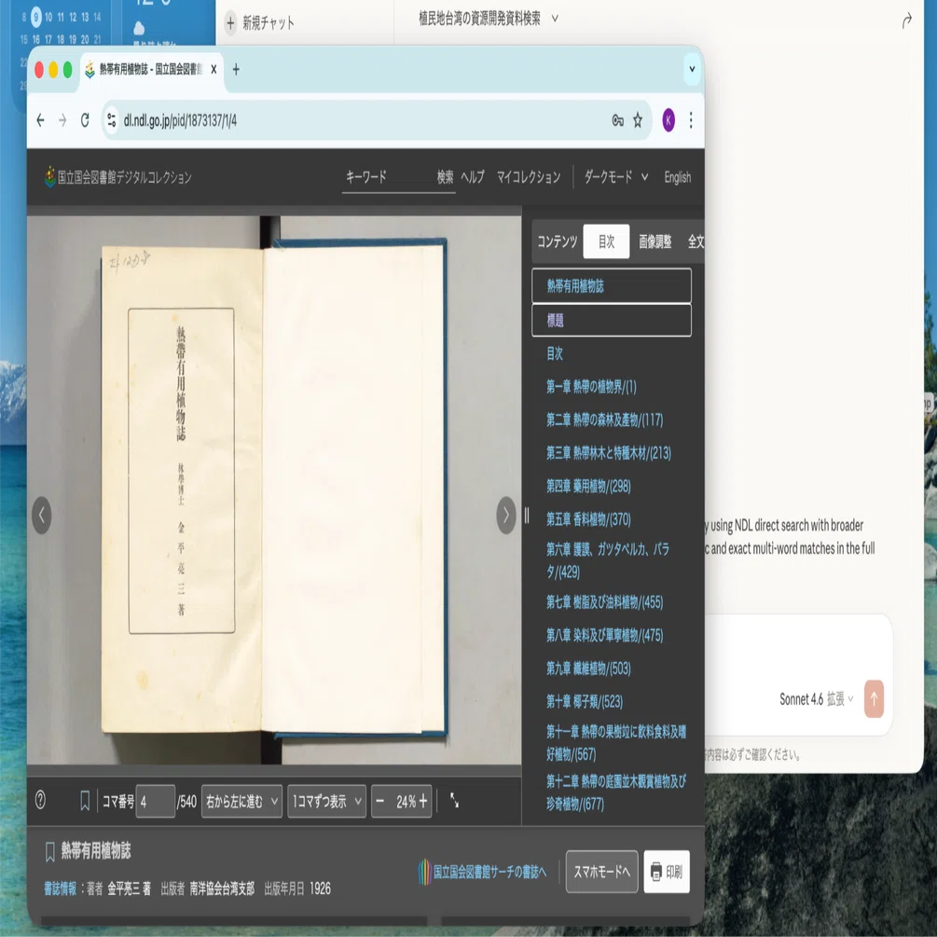937x937 pixels.
Task: Open 第三章 熱帯林木と特種木材
Action: (x=608, y=453)
